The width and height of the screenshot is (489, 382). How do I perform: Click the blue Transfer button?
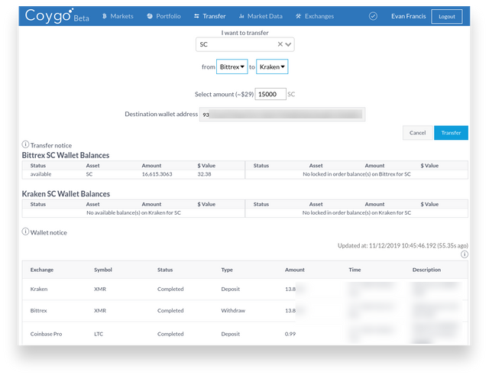coord(451,133)
